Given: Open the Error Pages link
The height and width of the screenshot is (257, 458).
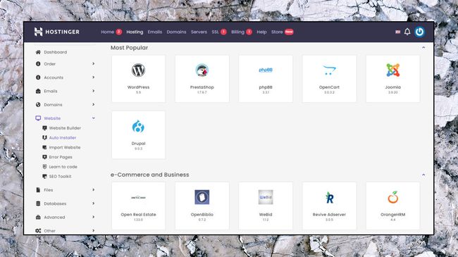Looking at the screenshot, I should click(x=61, y=157).
